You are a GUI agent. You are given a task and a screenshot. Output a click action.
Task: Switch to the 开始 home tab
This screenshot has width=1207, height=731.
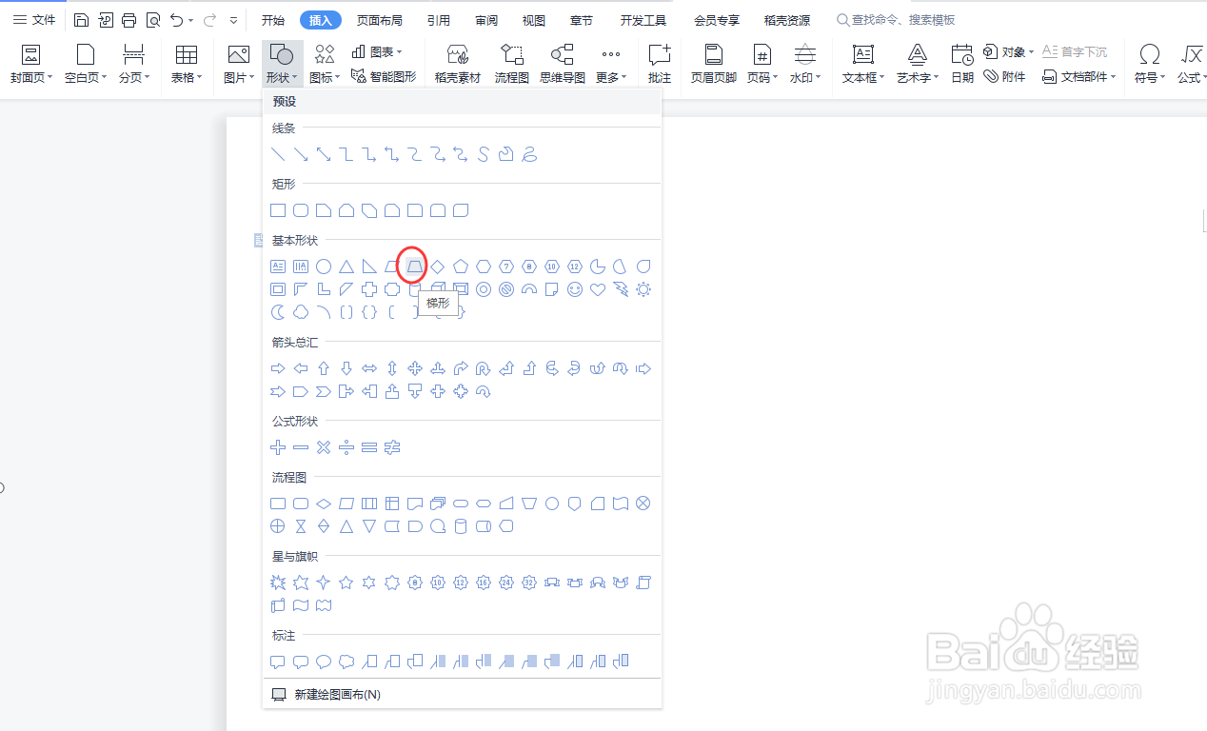point(273,20)
